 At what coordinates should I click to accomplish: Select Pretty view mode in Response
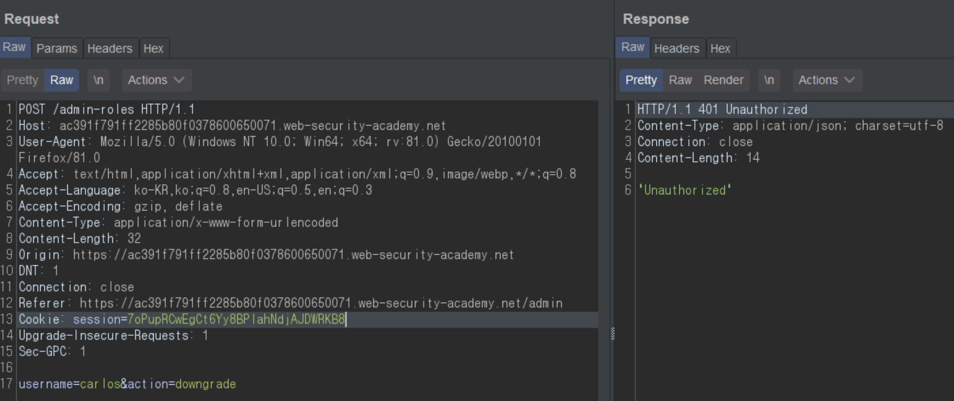(641, 80)
